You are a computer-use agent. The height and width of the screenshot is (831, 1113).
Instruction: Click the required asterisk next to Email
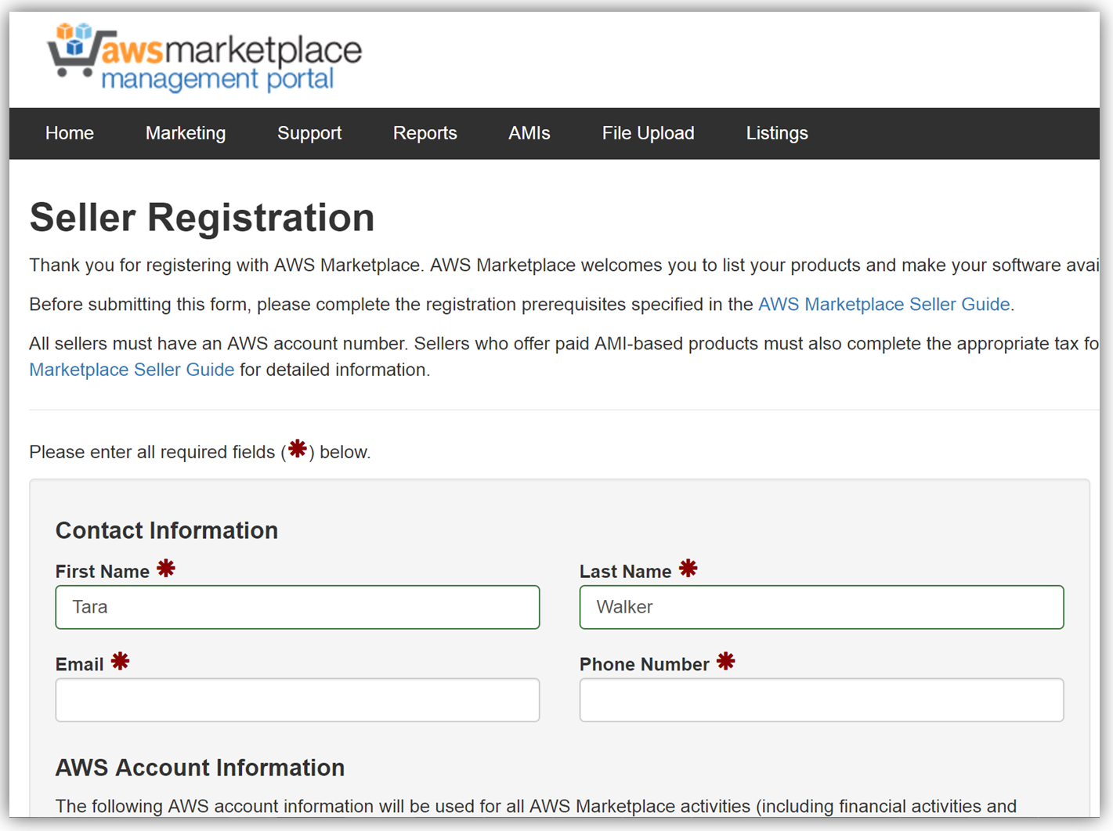click(120, 662)
